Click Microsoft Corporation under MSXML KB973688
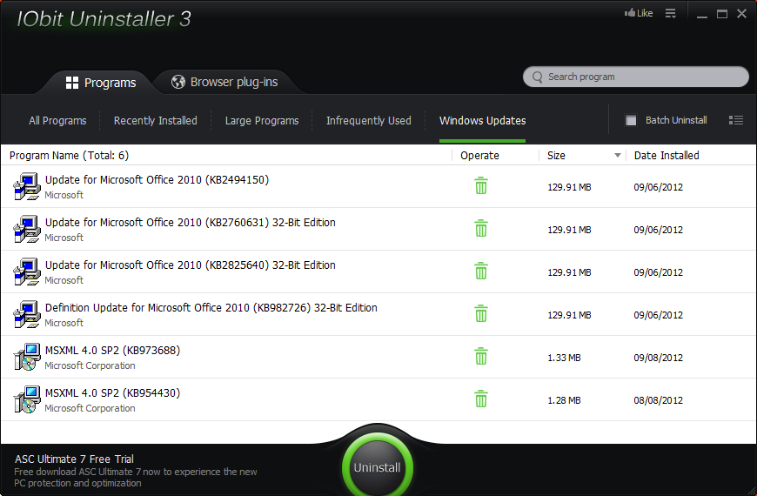Screen dimensions: 757x496 [90, 365]
